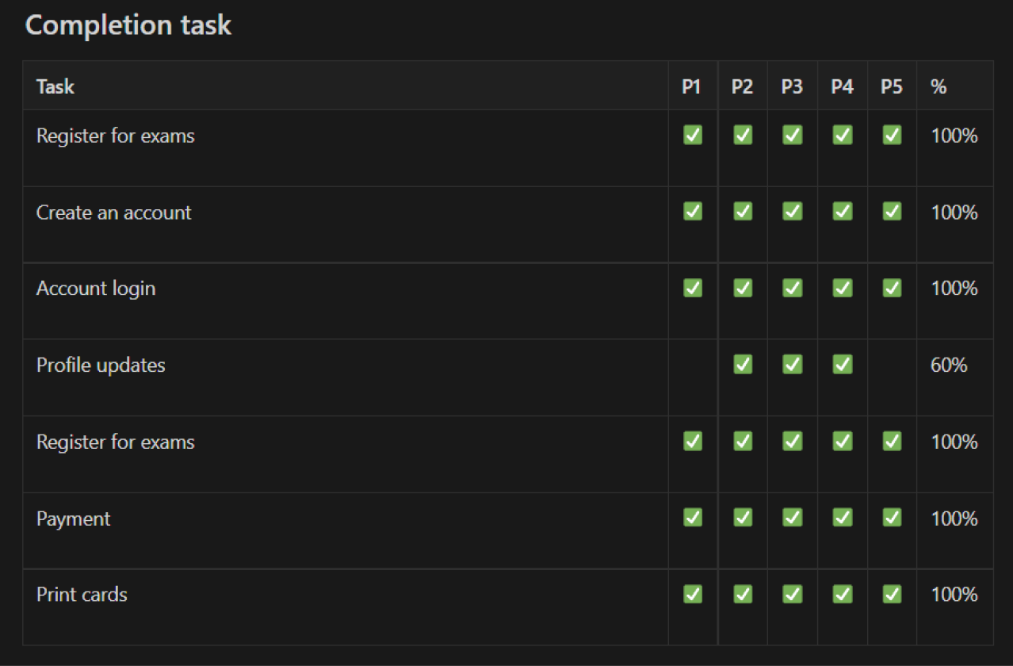This screenshot has width=1013, height=666.
Task: Click the % column header
Action: click(x=938, y=86)
